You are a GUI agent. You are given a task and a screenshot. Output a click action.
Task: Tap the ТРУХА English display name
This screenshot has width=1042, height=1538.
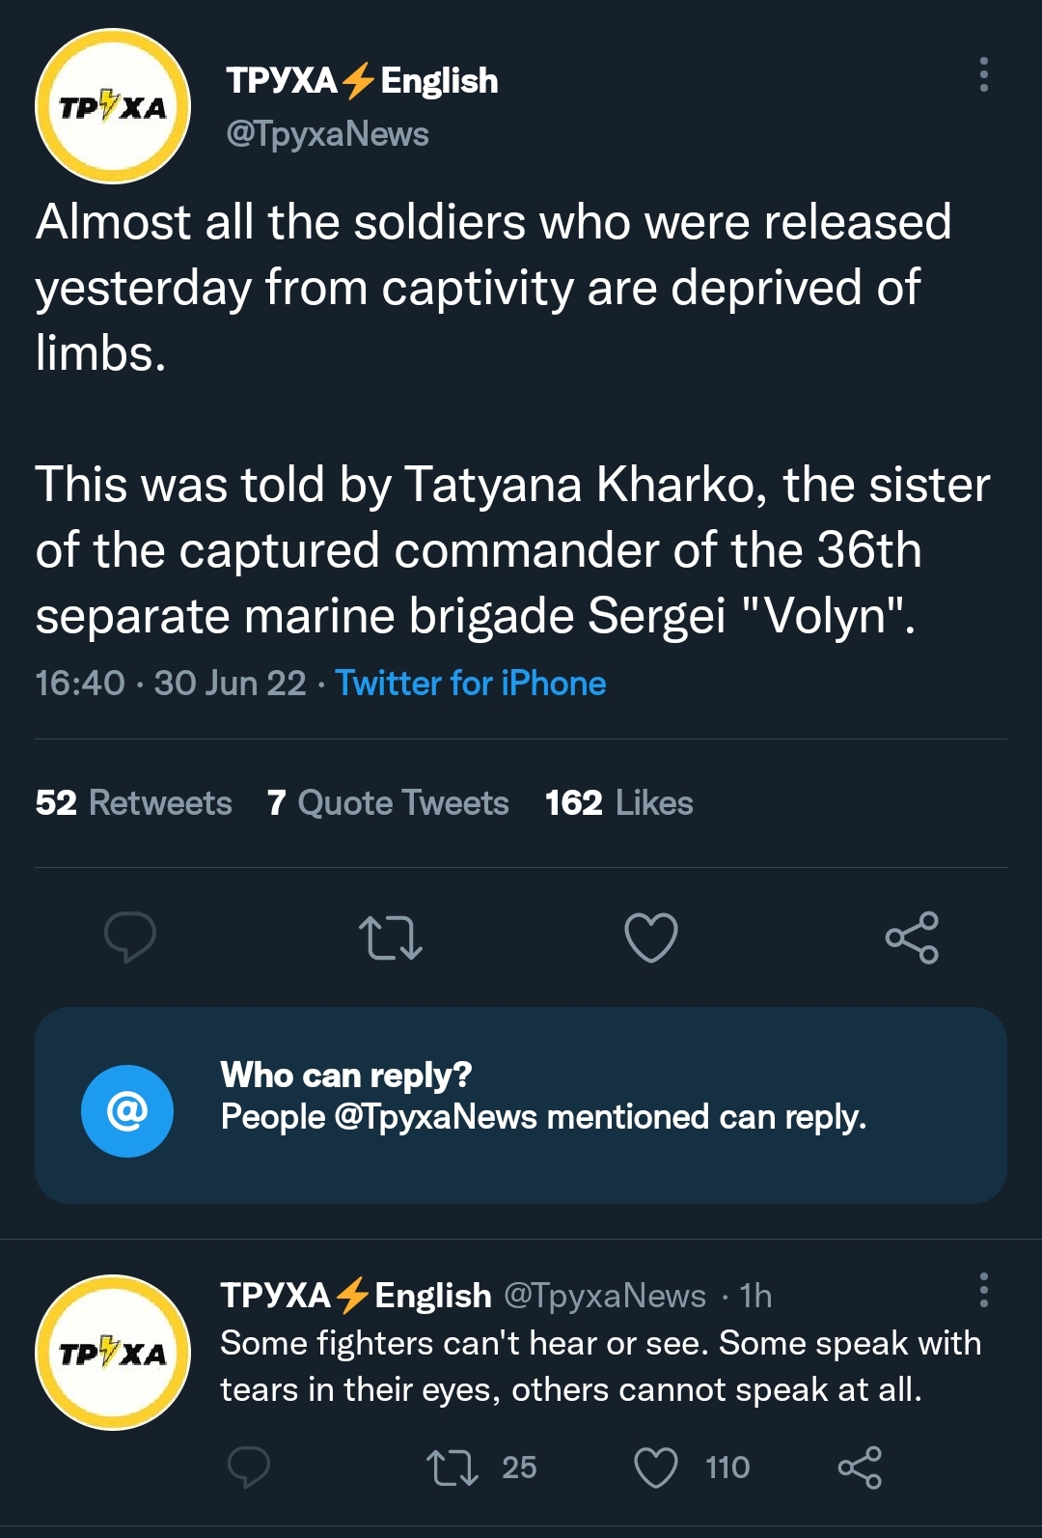(x=362, y=81)
